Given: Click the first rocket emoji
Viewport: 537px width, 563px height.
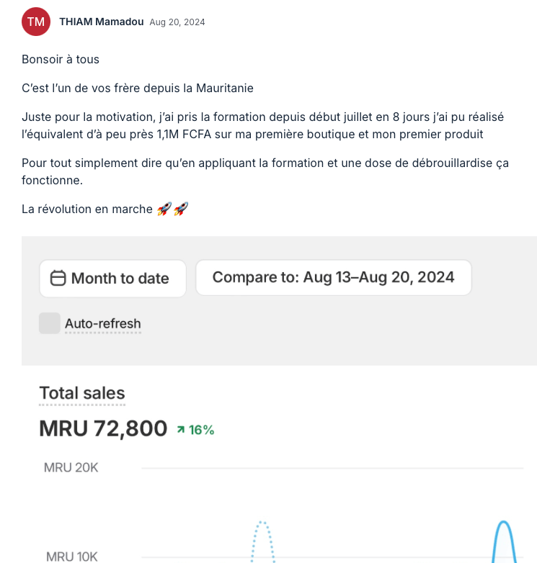Looking at the screenshot, I should [x=164, y=209].
